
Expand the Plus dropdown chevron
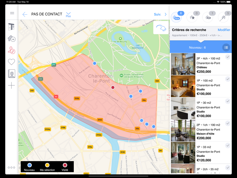[68, 15]
